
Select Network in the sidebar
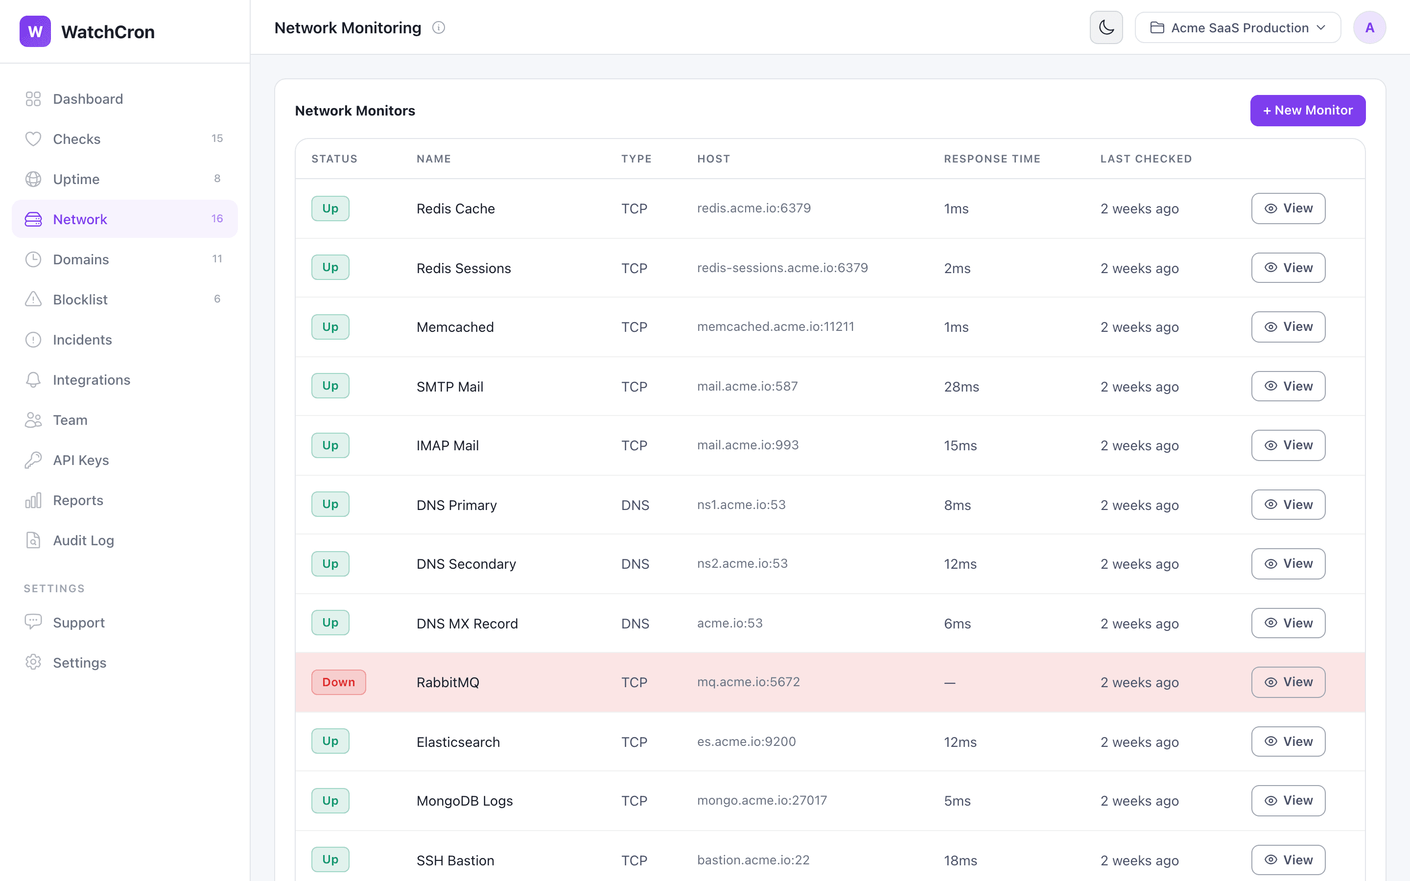(125, 219)
